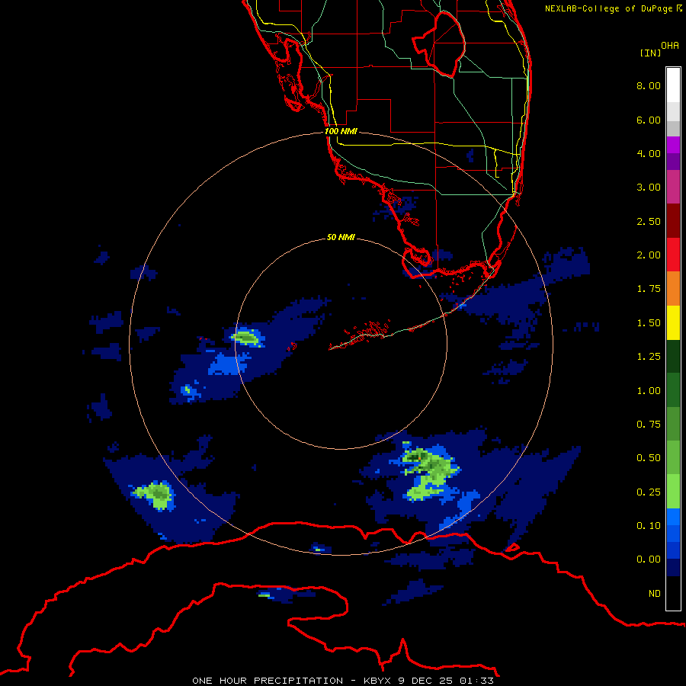Select the 0.75 legend value
Viewport: 686px width, 686px height.
click(649, 425)
